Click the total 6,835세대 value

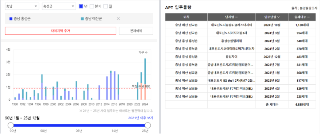click(x=302, y=104)
